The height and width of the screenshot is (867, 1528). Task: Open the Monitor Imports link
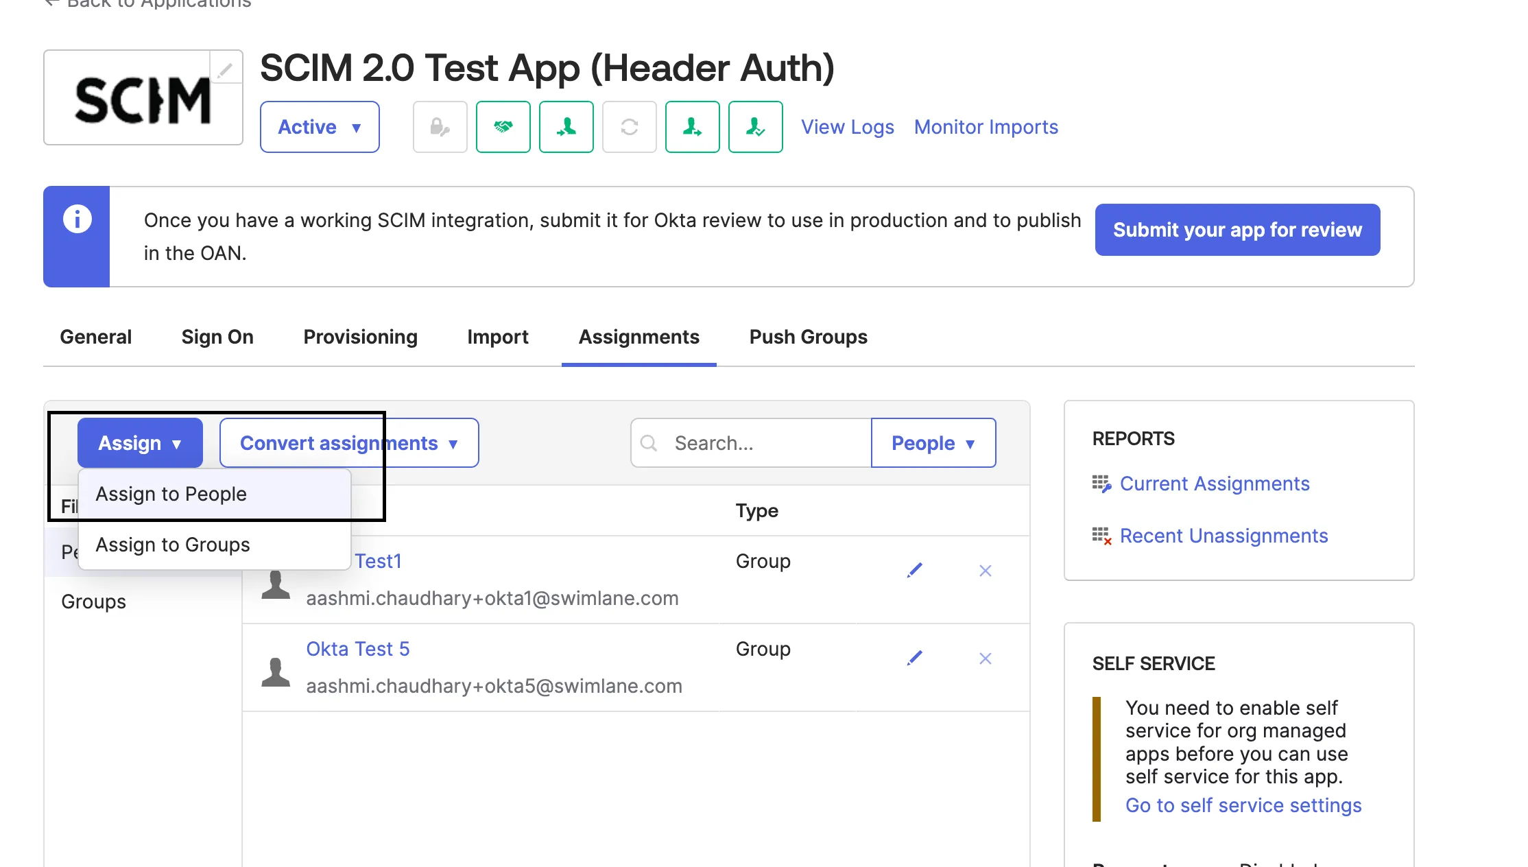click(x=986, y=127)
